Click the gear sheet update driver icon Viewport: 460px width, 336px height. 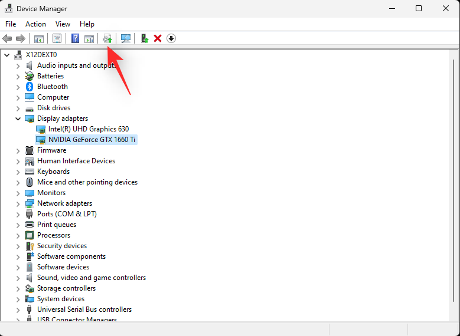tap(107, 38)
